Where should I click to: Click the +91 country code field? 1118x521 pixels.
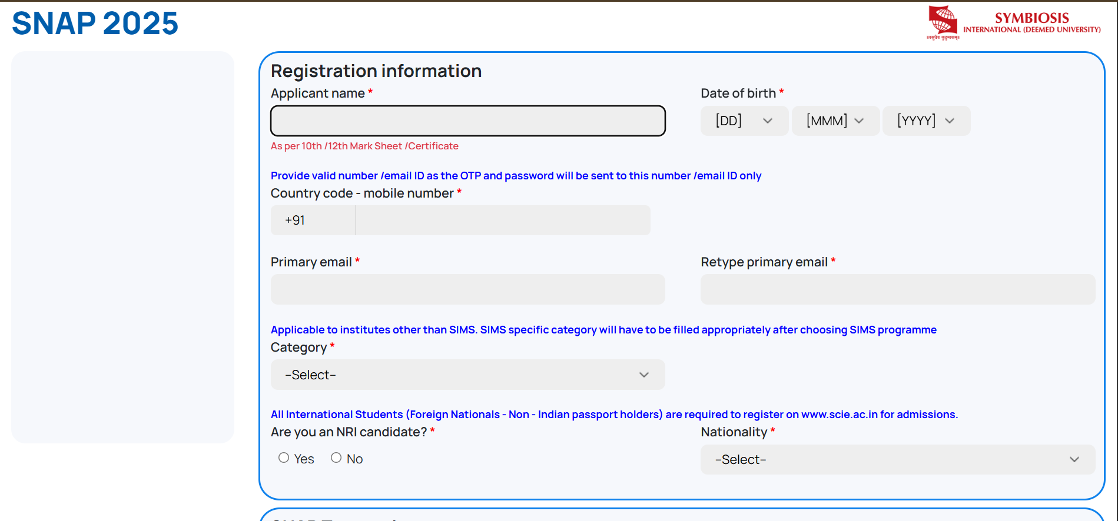pos(313,220)
